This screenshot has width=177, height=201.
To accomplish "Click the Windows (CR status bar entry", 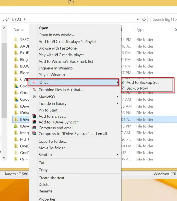I will [165, 174].
